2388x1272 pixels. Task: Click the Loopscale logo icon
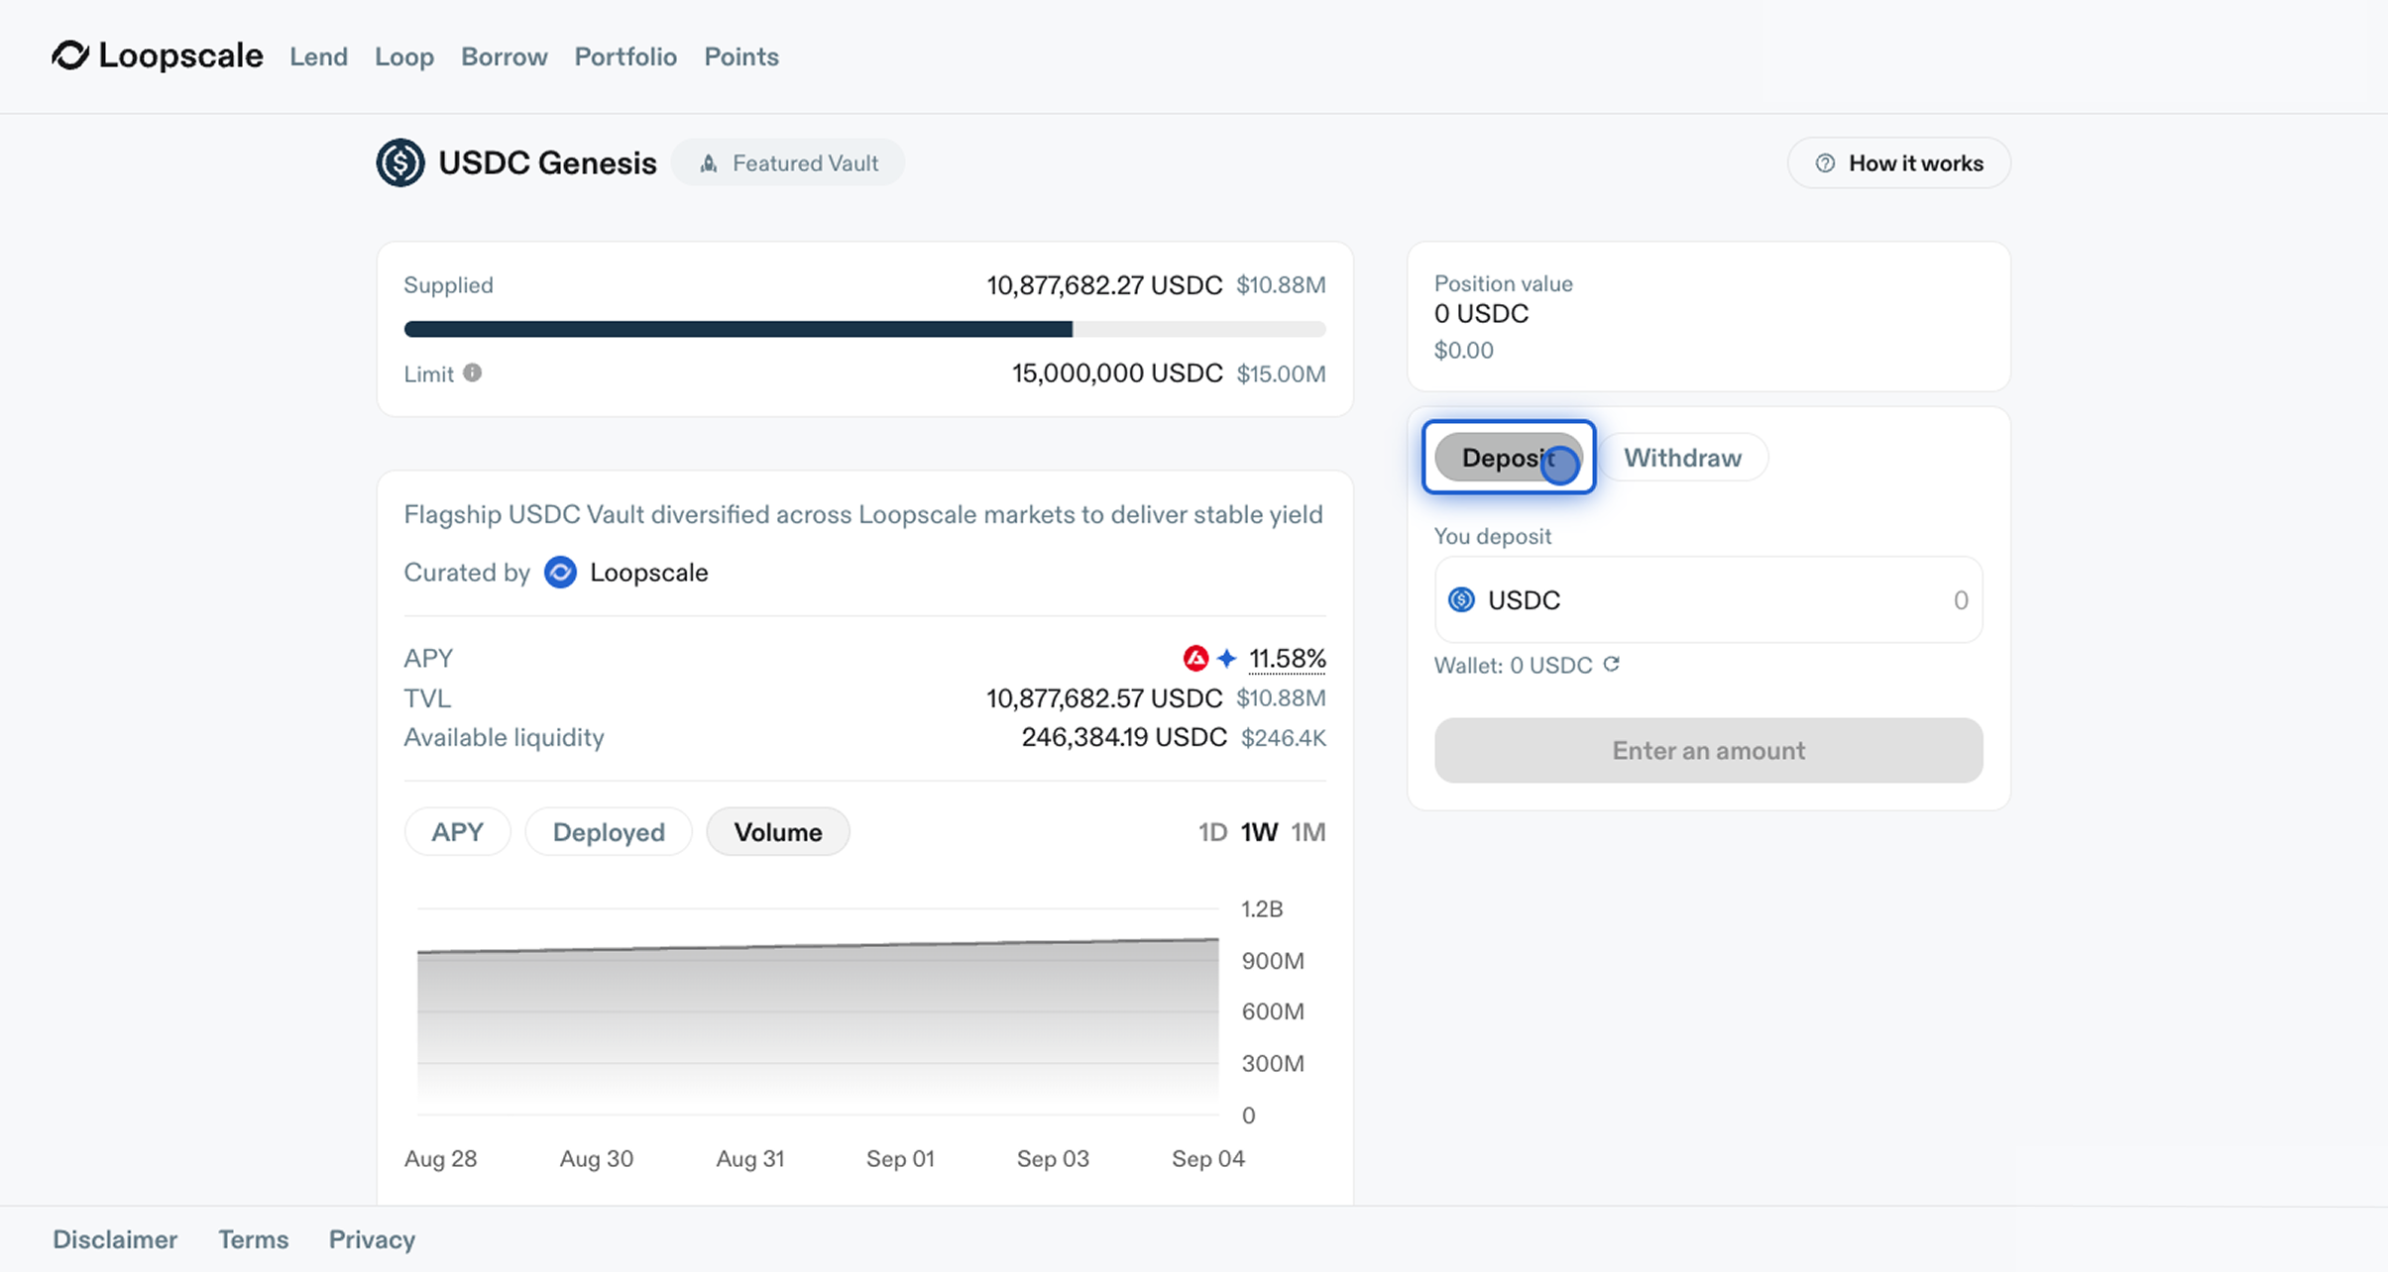tap(70, 55)
